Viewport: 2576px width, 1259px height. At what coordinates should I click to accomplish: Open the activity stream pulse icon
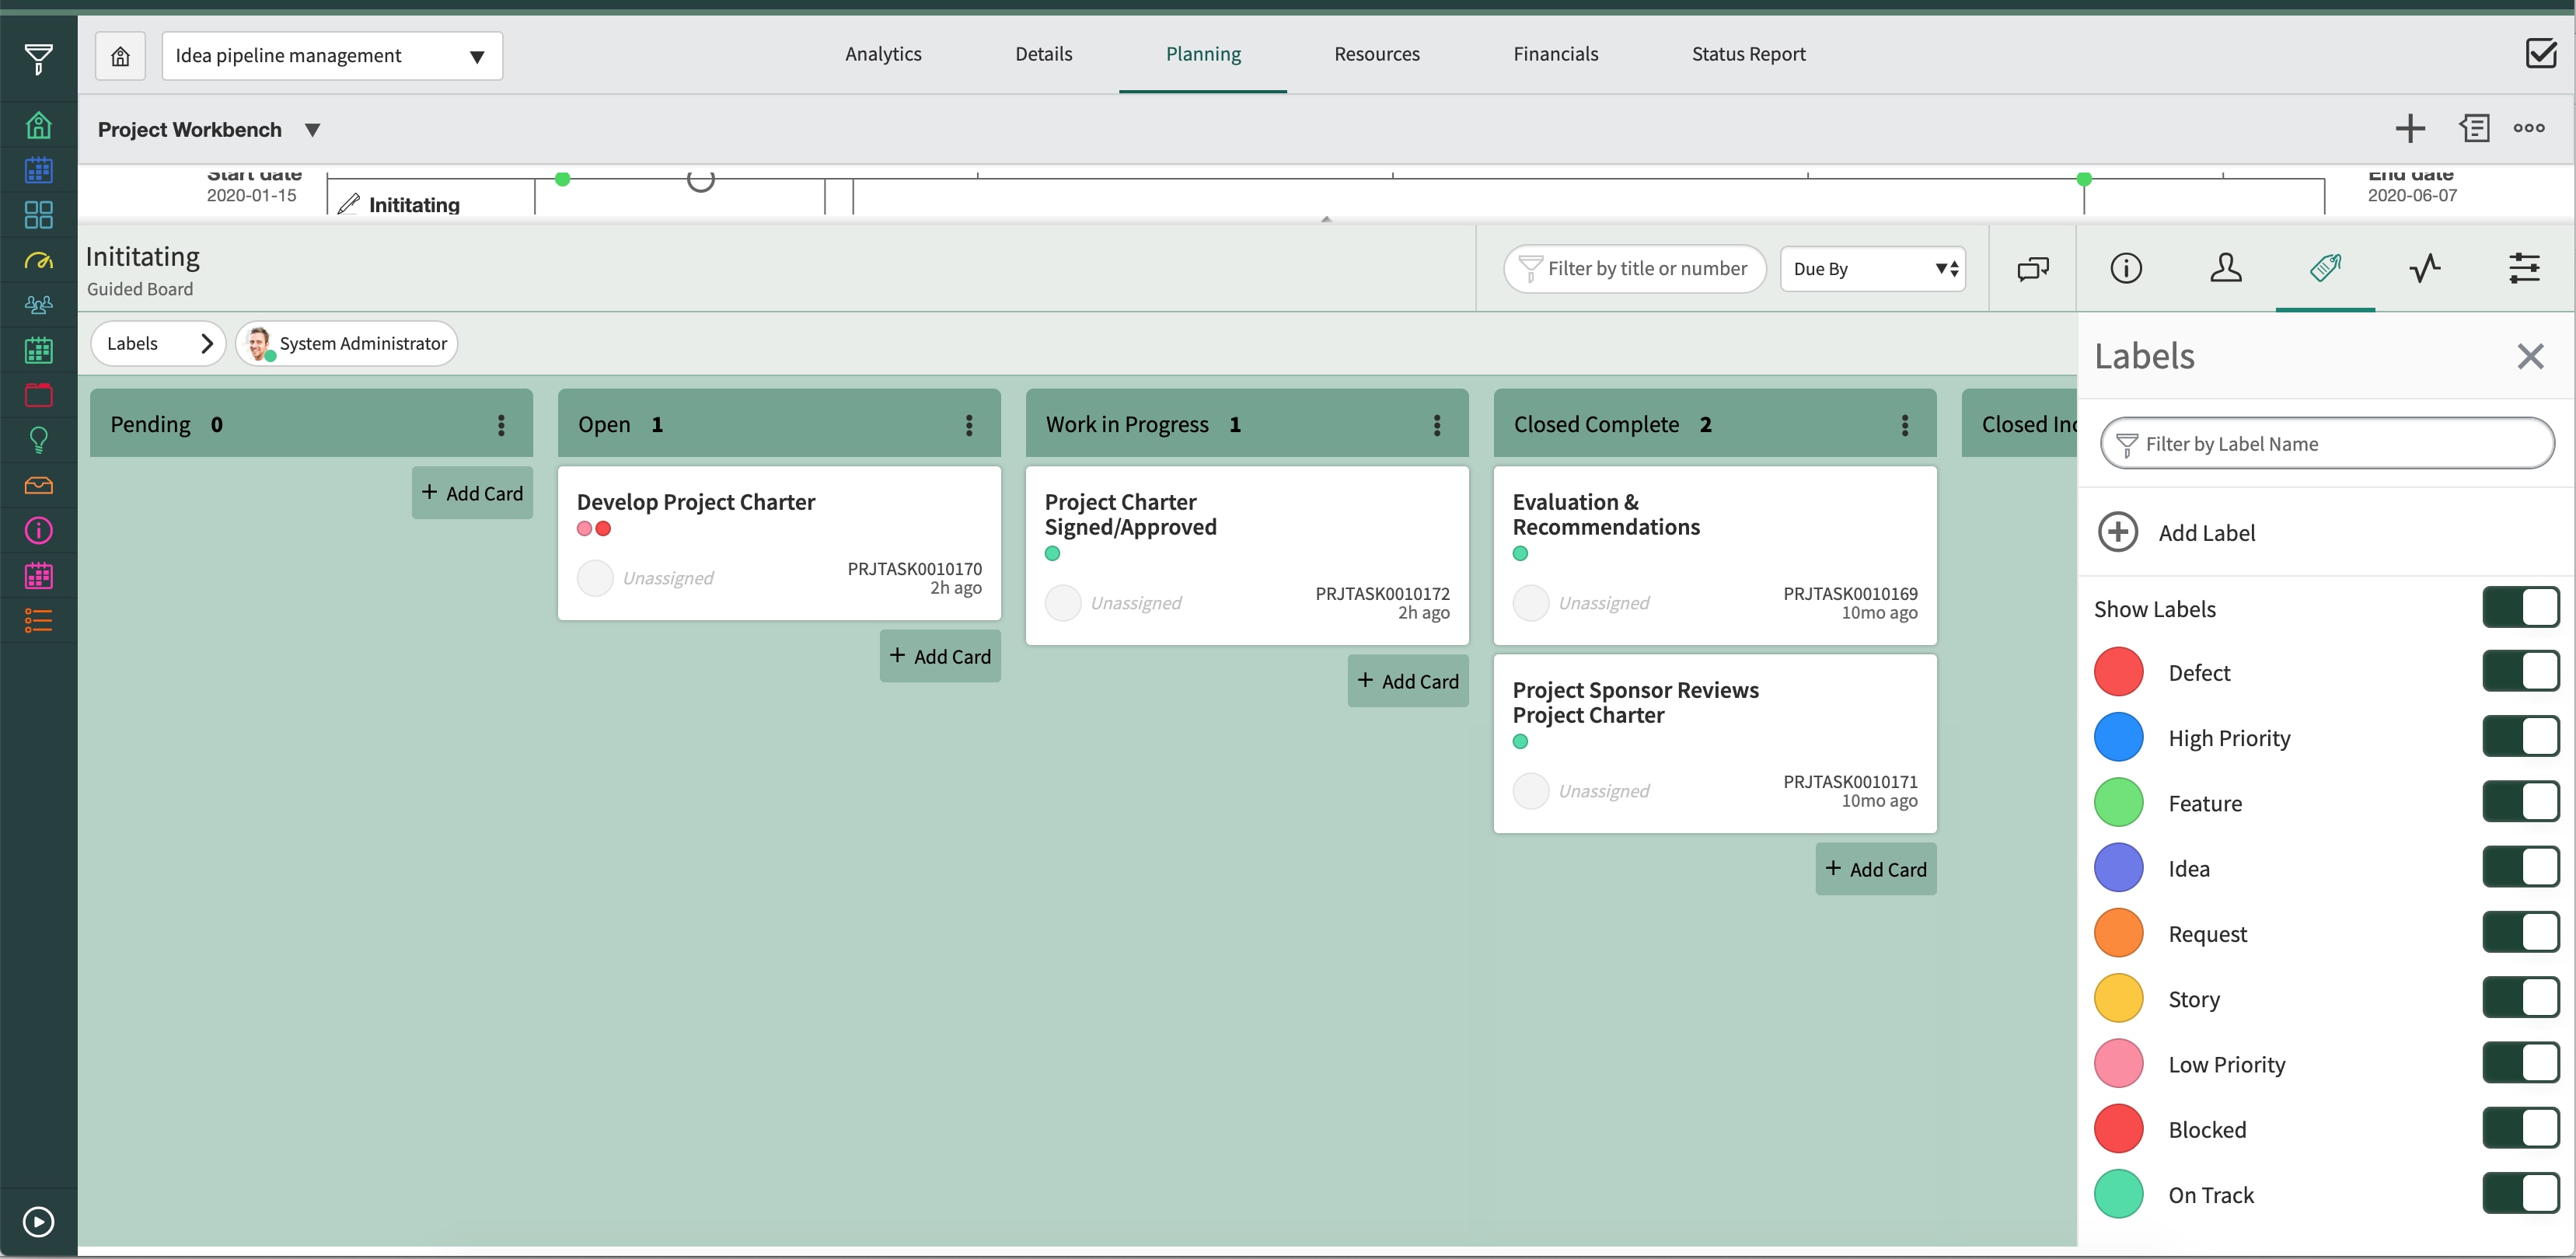coord(2425,268)
